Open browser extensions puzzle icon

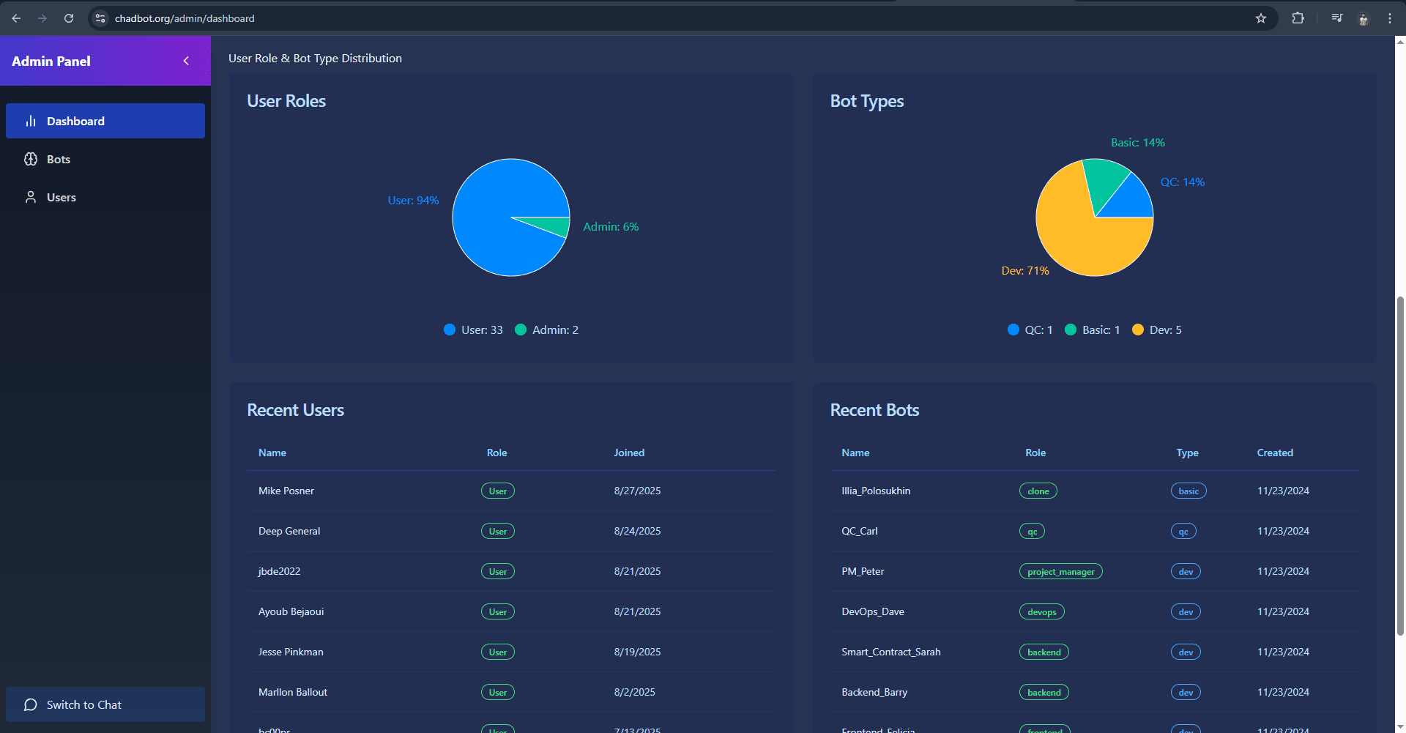(x=1298, y=18)
